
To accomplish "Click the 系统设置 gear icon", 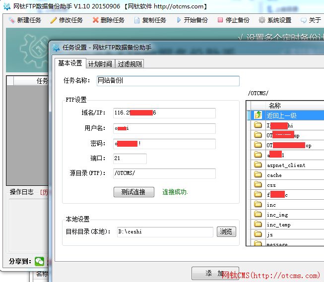I will click(x=262, y=20).
